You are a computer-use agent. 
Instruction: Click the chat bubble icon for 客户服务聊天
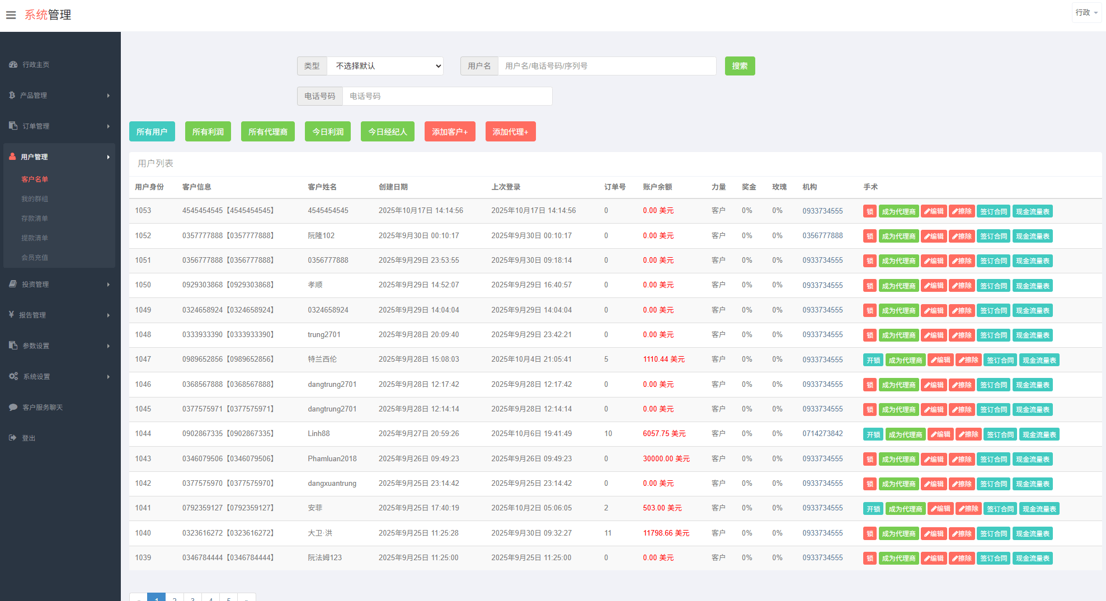[13, 408]
